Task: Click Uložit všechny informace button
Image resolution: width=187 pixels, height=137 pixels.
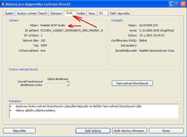Action: point(130,131)
